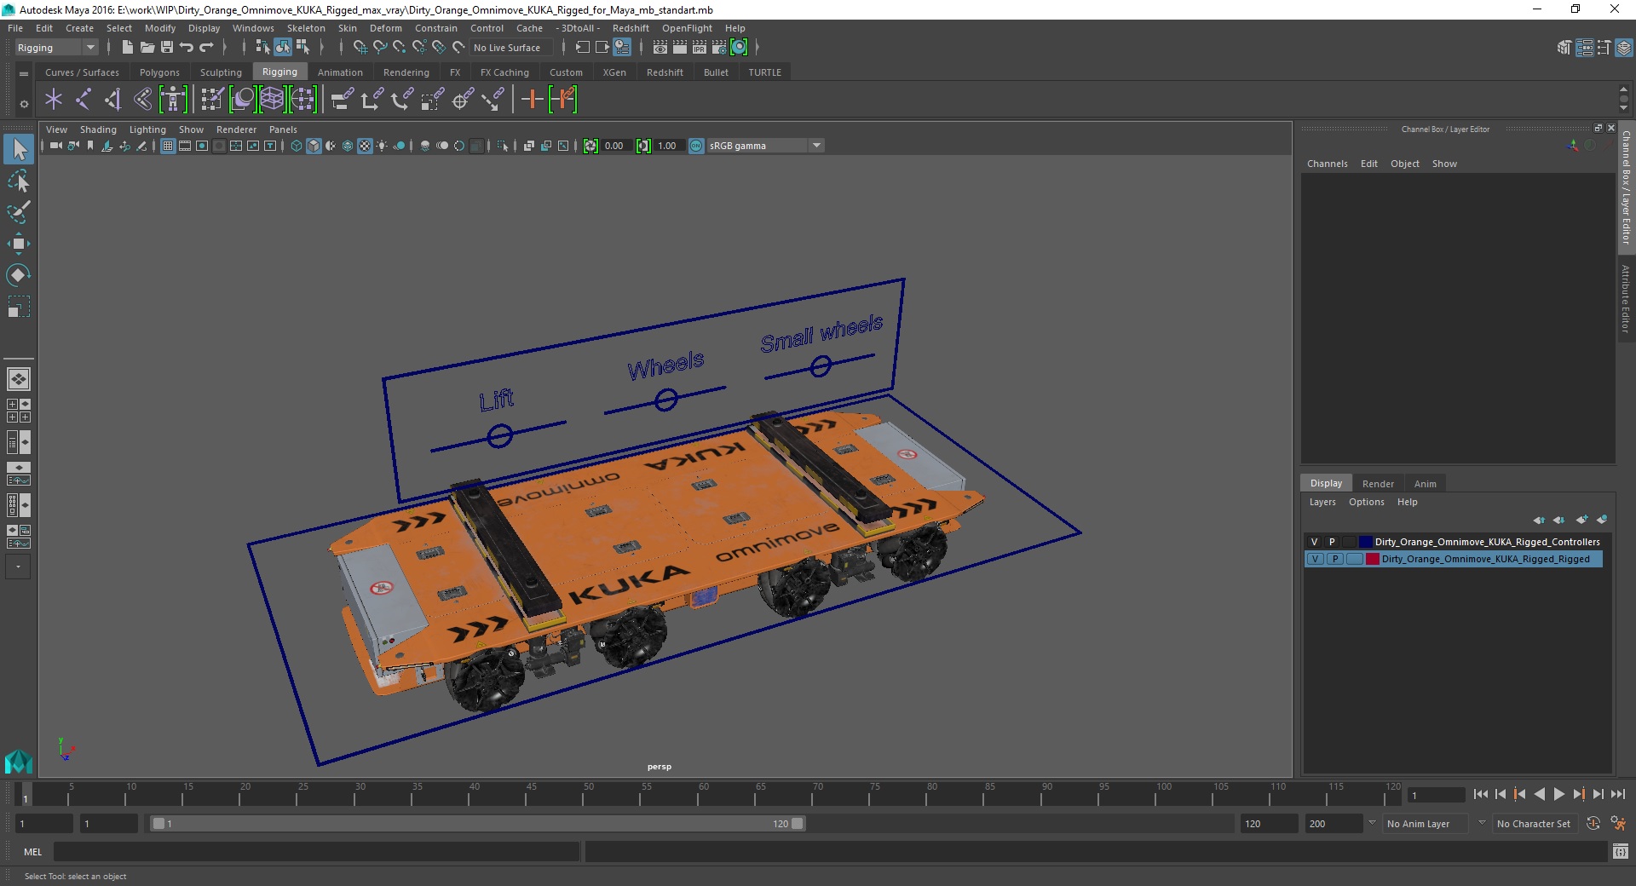Click the IPR render icon
Screen dimensions: 1636x886
(700, 48)
